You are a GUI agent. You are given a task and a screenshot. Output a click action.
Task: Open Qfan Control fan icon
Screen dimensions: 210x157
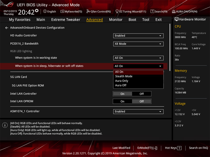coord(88,11)
